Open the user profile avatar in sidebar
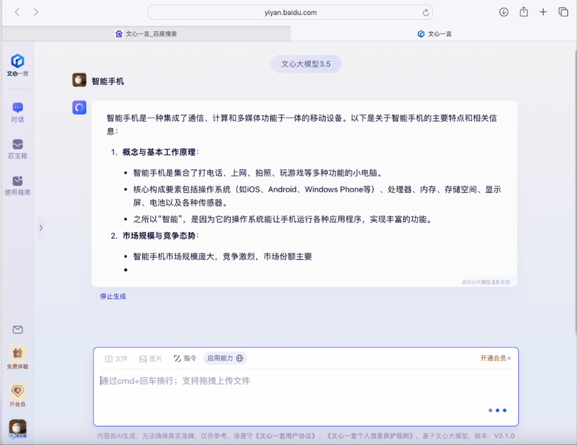Image resolution: width=577 pixels, height=445 pixels. 18,429
